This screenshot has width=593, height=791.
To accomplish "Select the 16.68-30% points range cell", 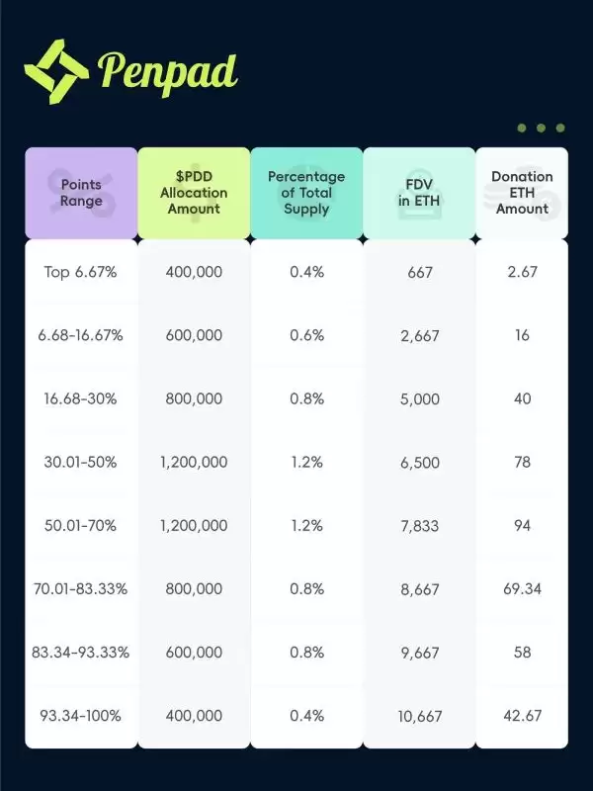I will coord(81,398).
